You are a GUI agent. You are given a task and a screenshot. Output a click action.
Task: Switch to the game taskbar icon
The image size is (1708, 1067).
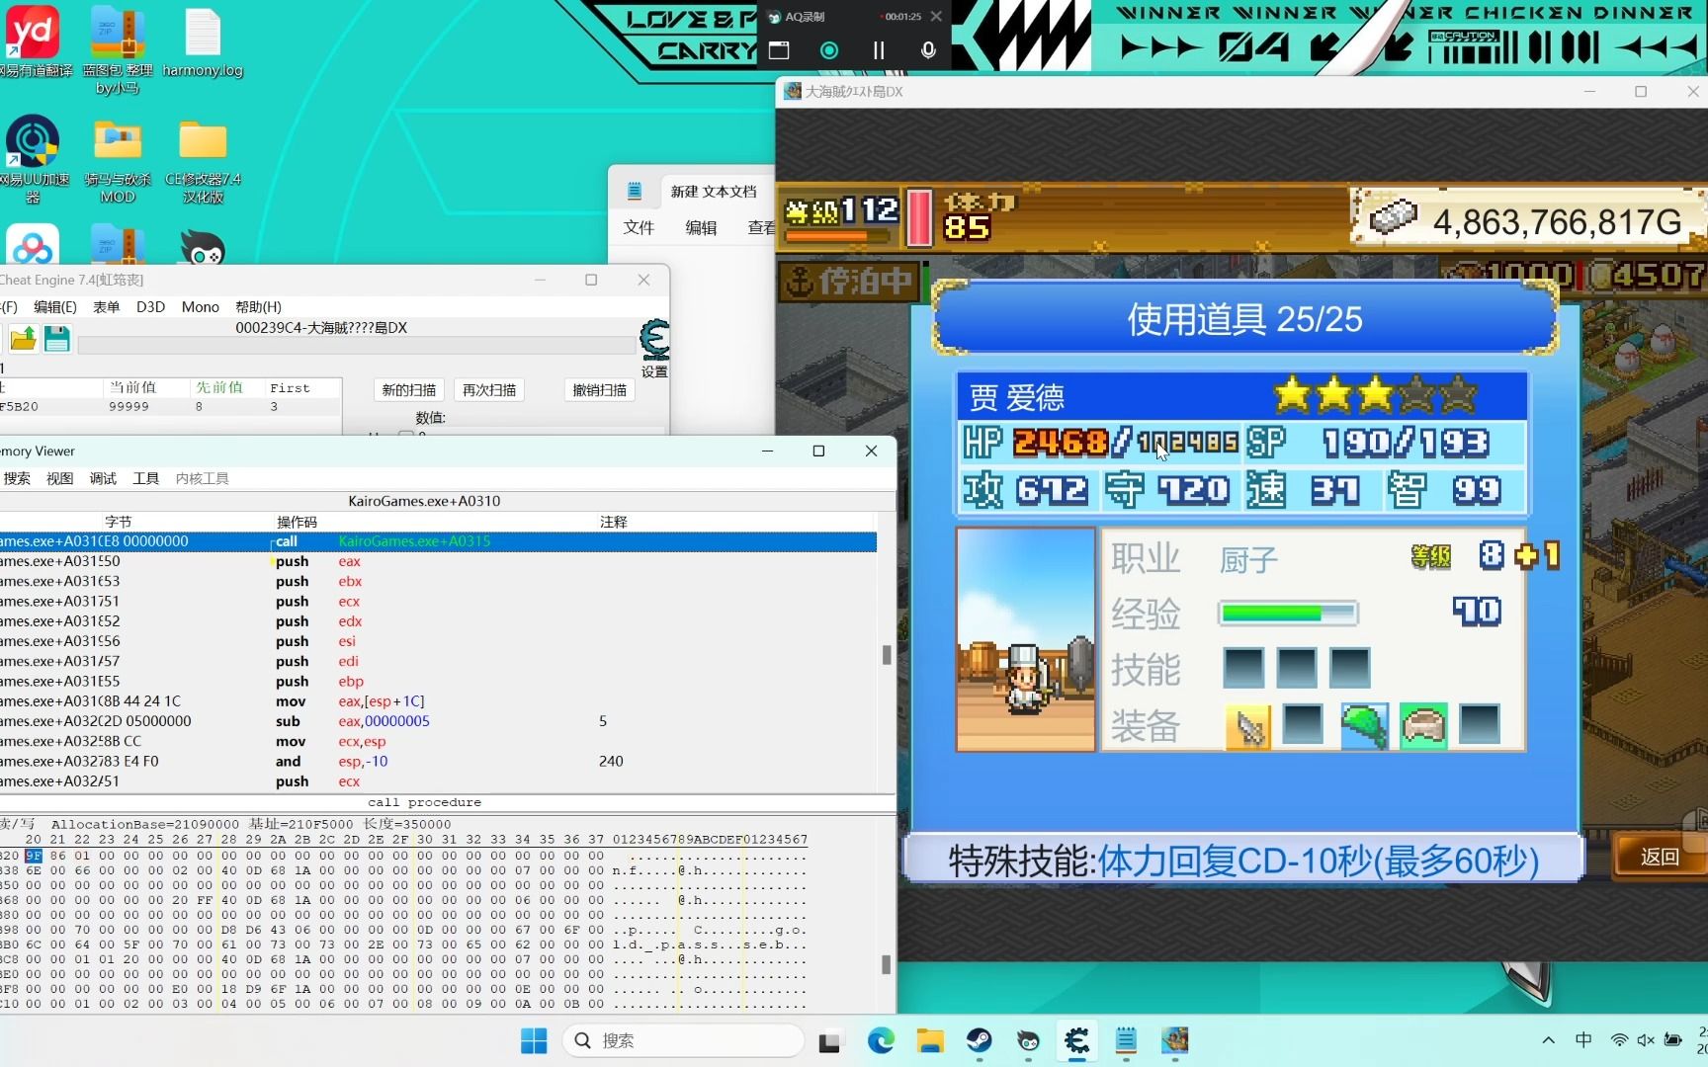click(x=1174, y=1040)
